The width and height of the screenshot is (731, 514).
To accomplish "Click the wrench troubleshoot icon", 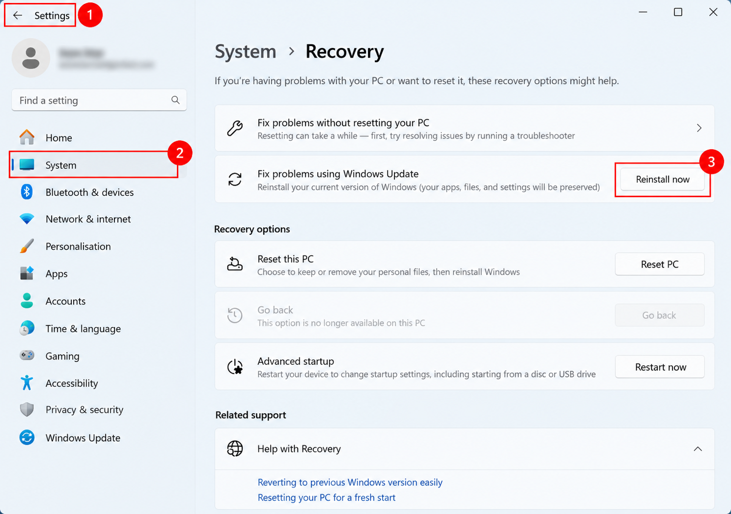I will [235, 128].
